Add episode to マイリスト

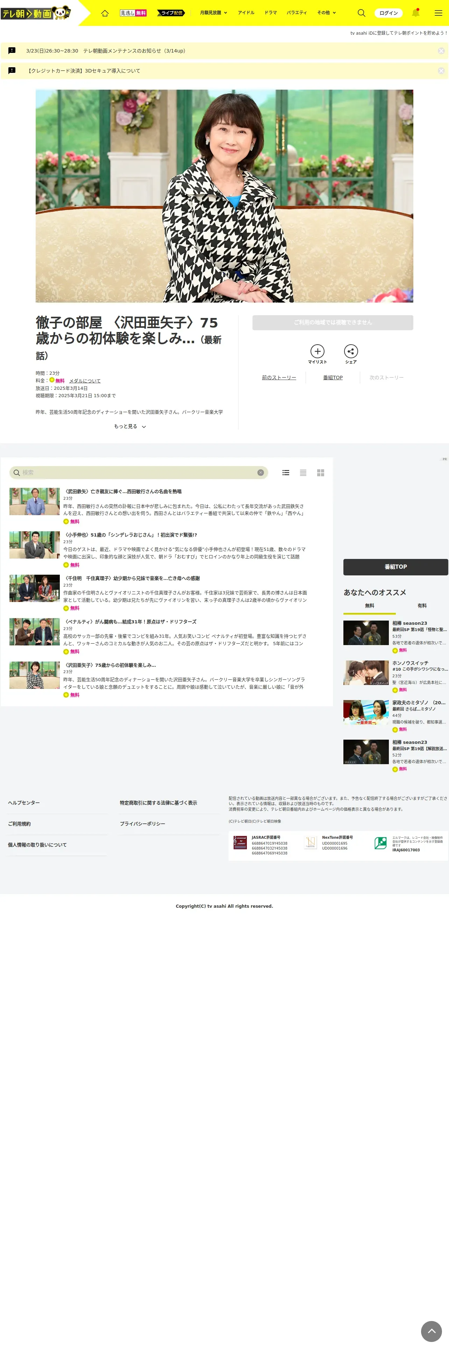tap(317, 354)
